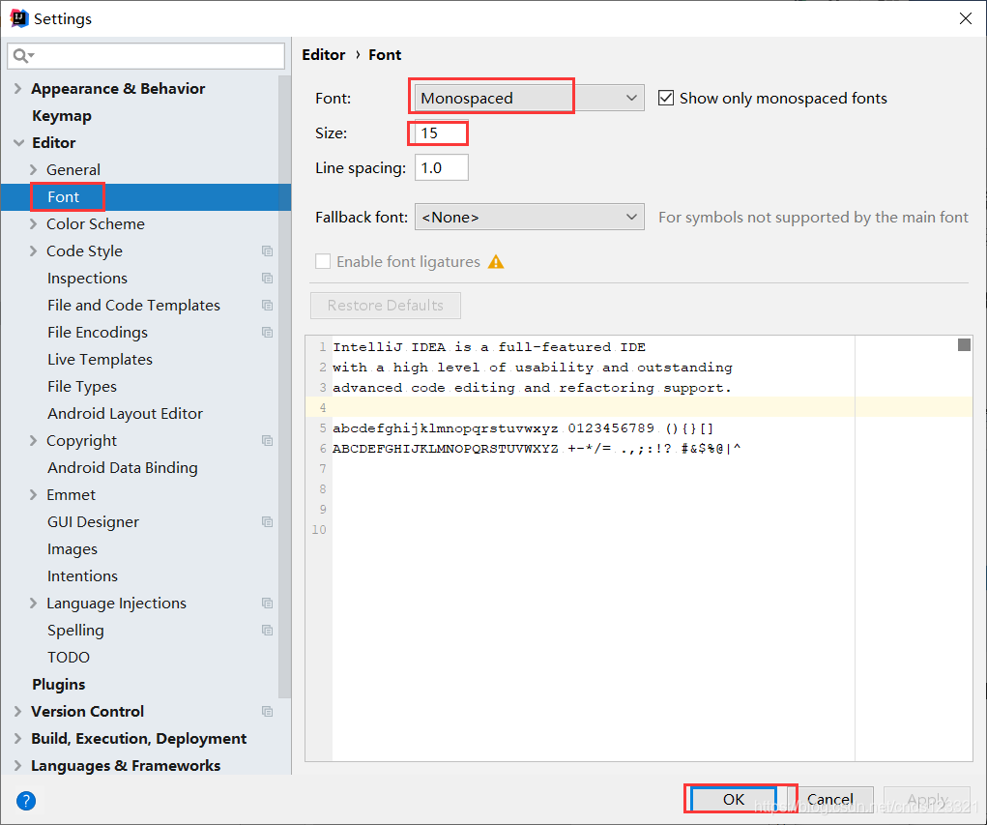The width and height of the screenshot is (987, 825).
Task: Open the Font dropdown showing Monospaced
Action: point(530,98)
